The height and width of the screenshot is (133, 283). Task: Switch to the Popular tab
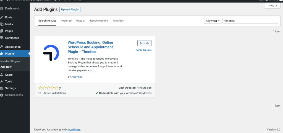[81, 21]
